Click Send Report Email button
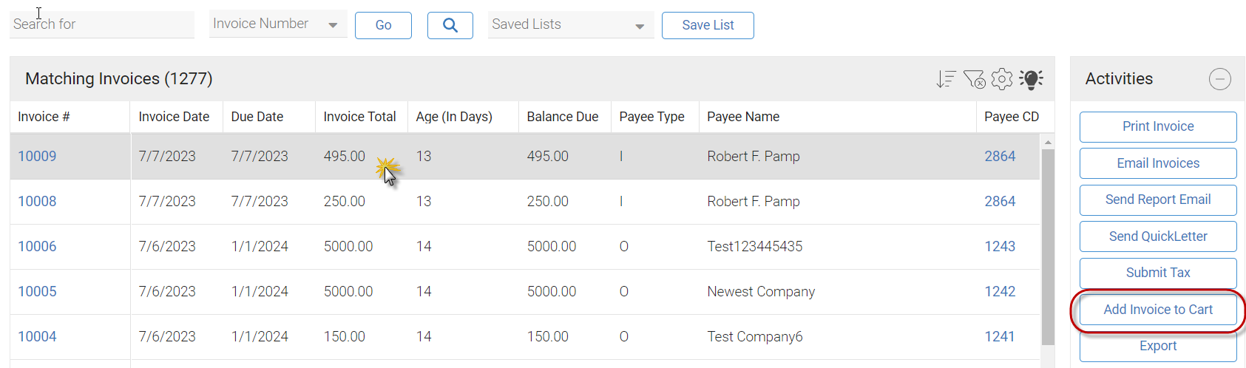 (x=1158, y=200)
